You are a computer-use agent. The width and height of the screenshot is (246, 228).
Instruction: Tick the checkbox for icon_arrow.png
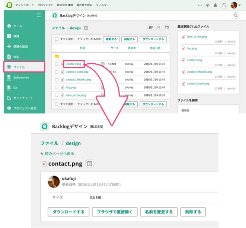click(57, 95)
